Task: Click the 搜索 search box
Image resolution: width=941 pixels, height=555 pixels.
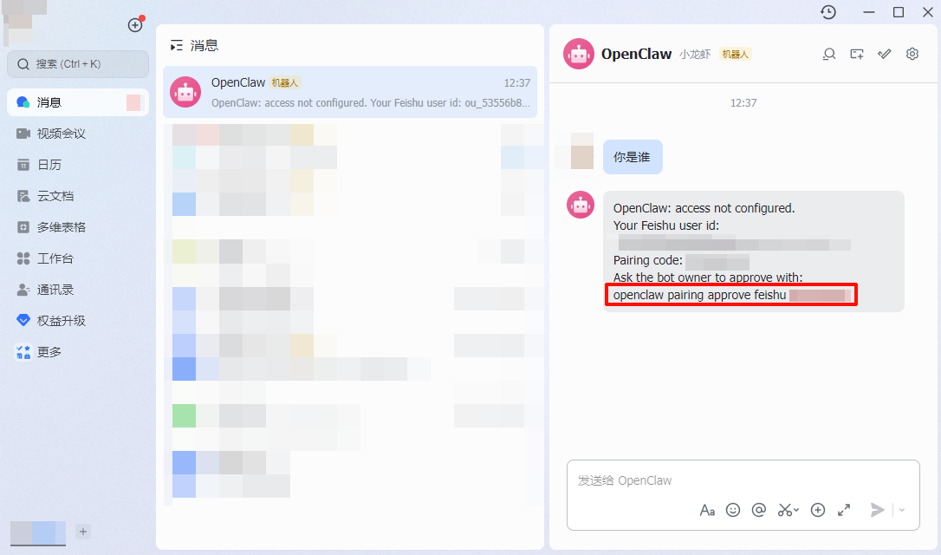Action: click(78, 64)
